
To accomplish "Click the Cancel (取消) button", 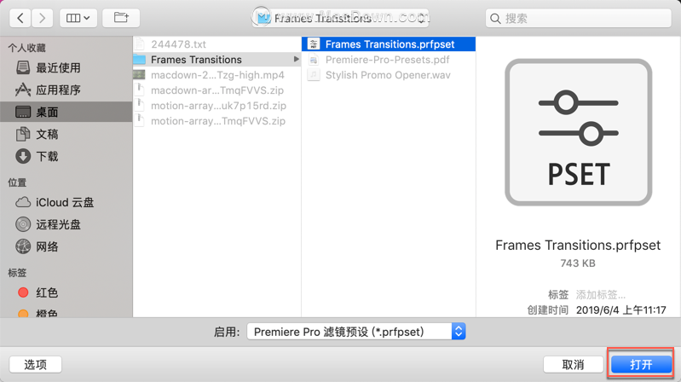I will [574, 364].
